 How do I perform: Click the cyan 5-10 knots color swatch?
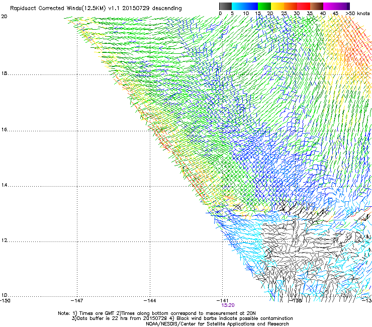[x=238, y=6]
